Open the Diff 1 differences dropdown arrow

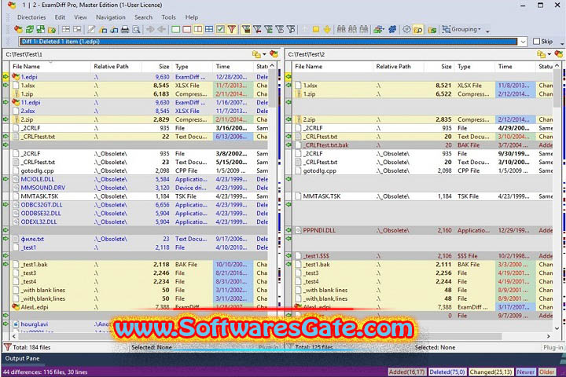[x=523, y=42]
